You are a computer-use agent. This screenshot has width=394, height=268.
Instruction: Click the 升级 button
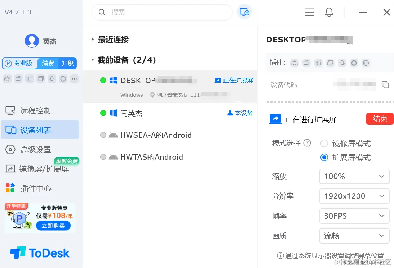click(x=67, y=63)
